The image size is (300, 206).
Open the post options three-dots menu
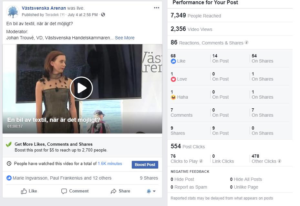click(157, 8)
